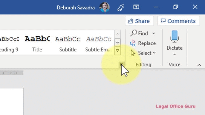The image size is (205, 115).
Task: Open the Styles pane launcher
Action: click(x=122, y=65)
